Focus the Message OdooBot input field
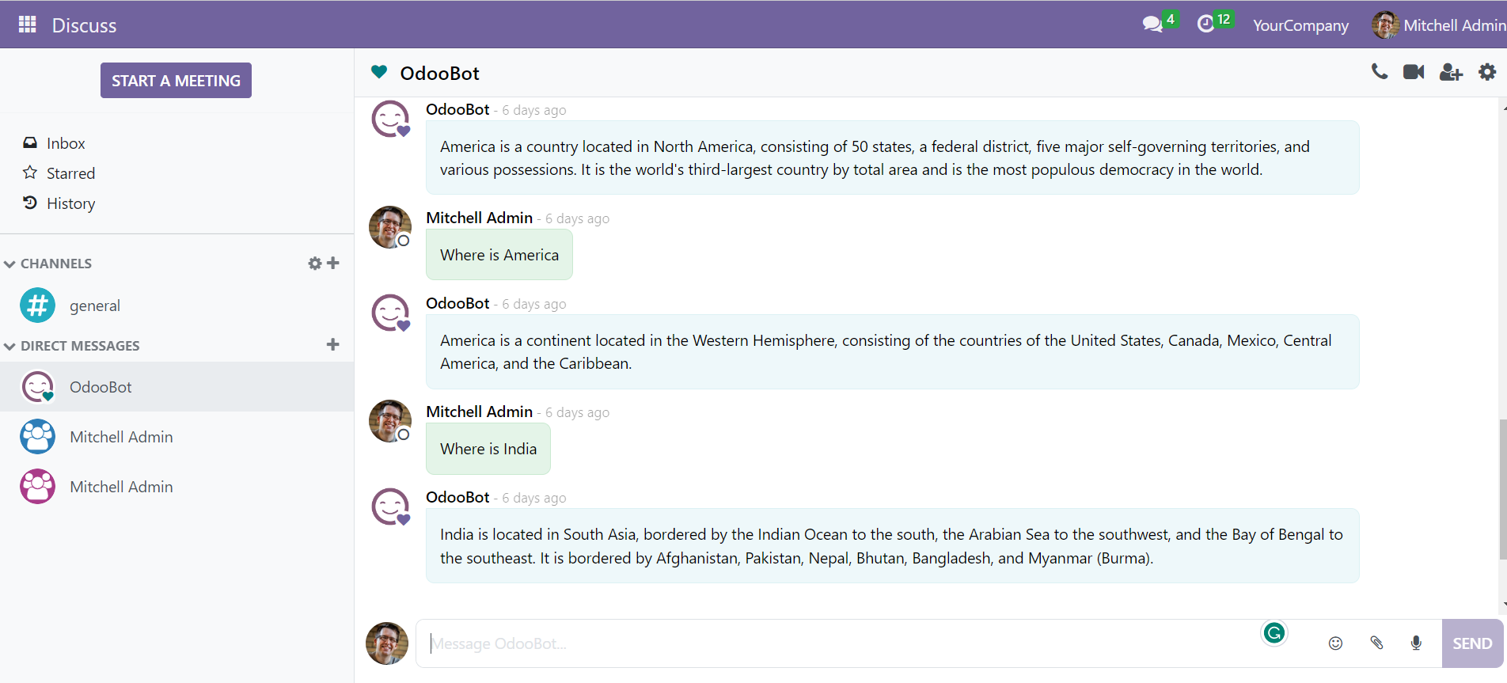This screenshot has width=1507, height=683. point(839,643)
